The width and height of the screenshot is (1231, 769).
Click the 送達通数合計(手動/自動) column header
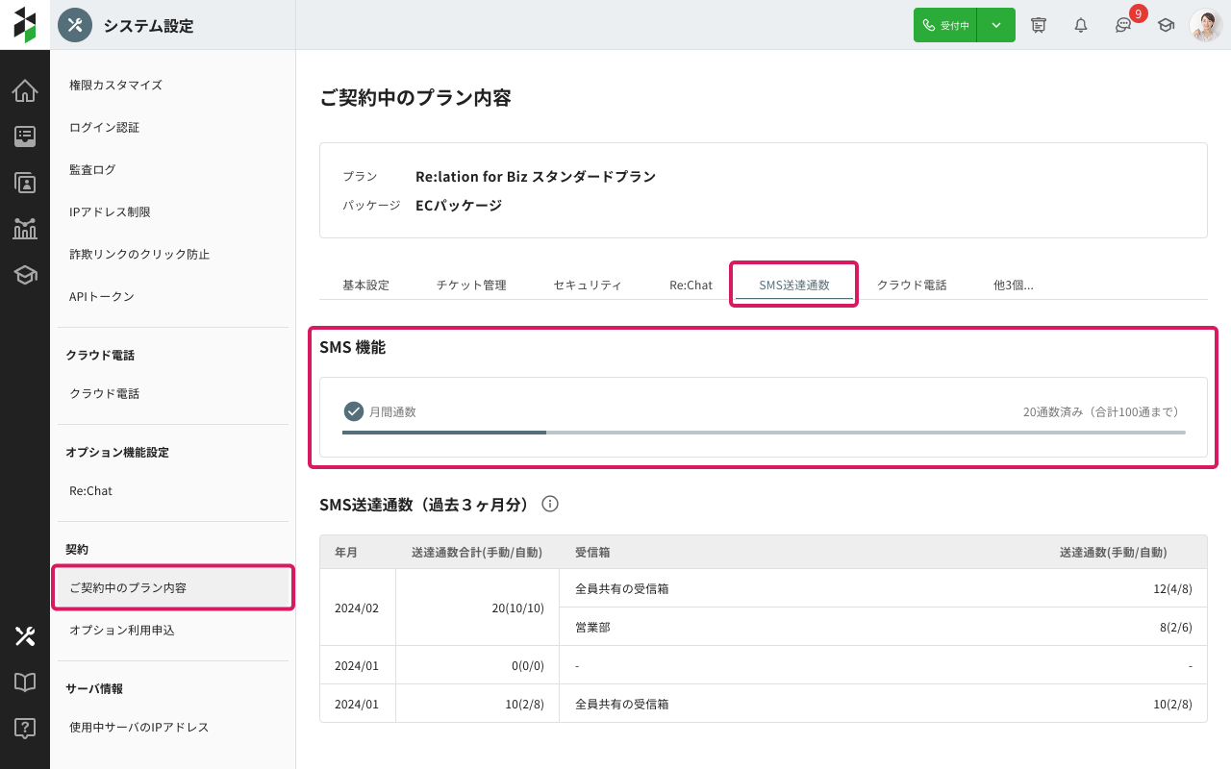[477, 553]
